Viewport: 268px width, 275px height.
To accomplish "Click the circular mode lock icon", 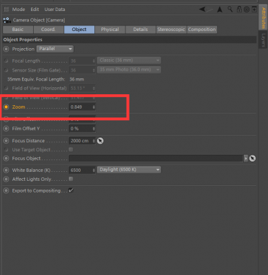I will point(247,10).
